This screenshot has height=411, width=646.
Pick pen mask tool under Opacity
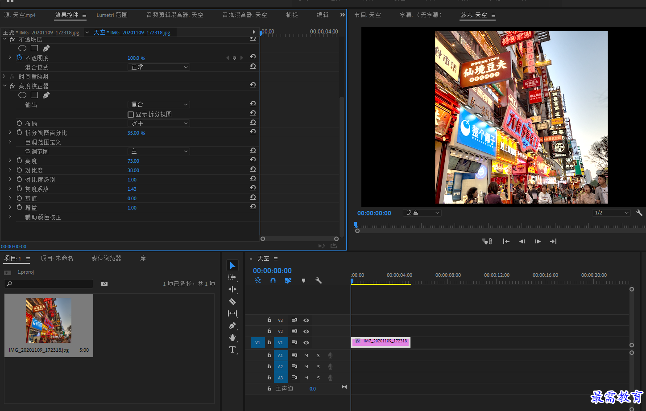pos(46,48)
